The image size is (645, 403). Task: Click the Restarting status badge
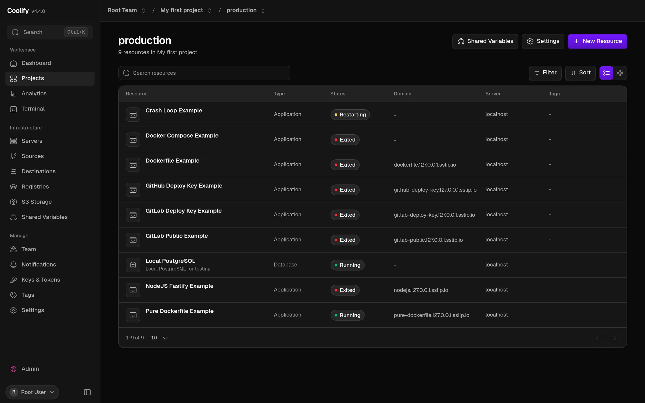click(350, 115)
